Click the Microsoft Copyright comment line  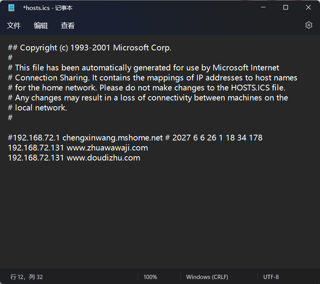tap(89, 47)
